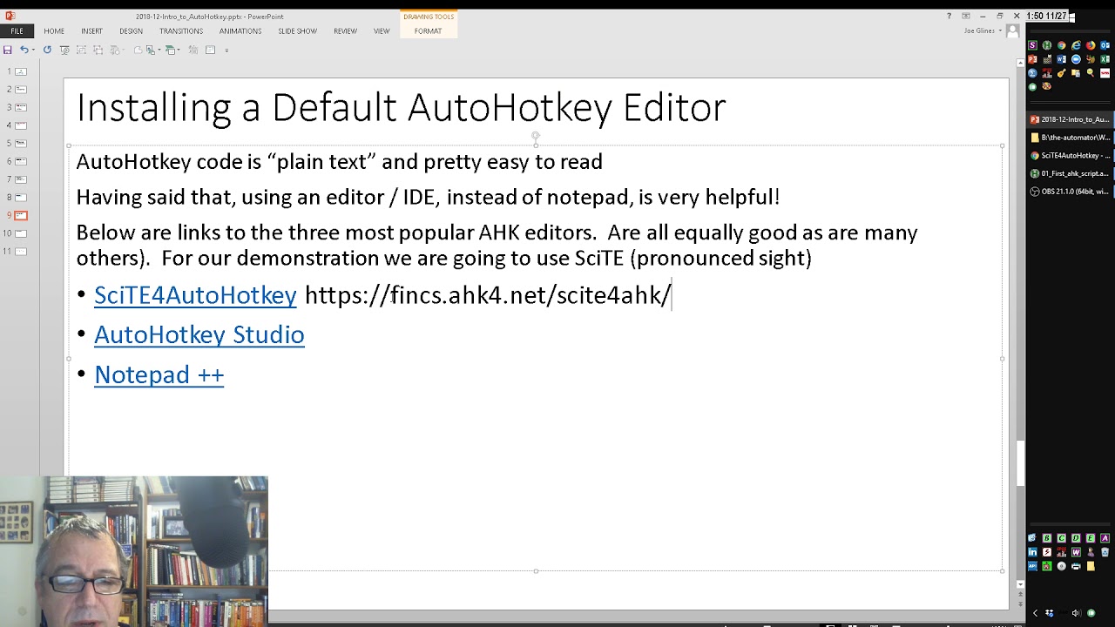The height and width of the screenshot is (627, 1115).
Task: Click the green B icon in lower toolbar
Action: (1047, 538)
